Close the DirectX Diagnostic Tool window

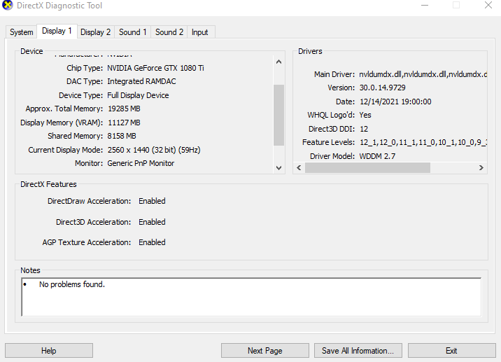(488, 5)
